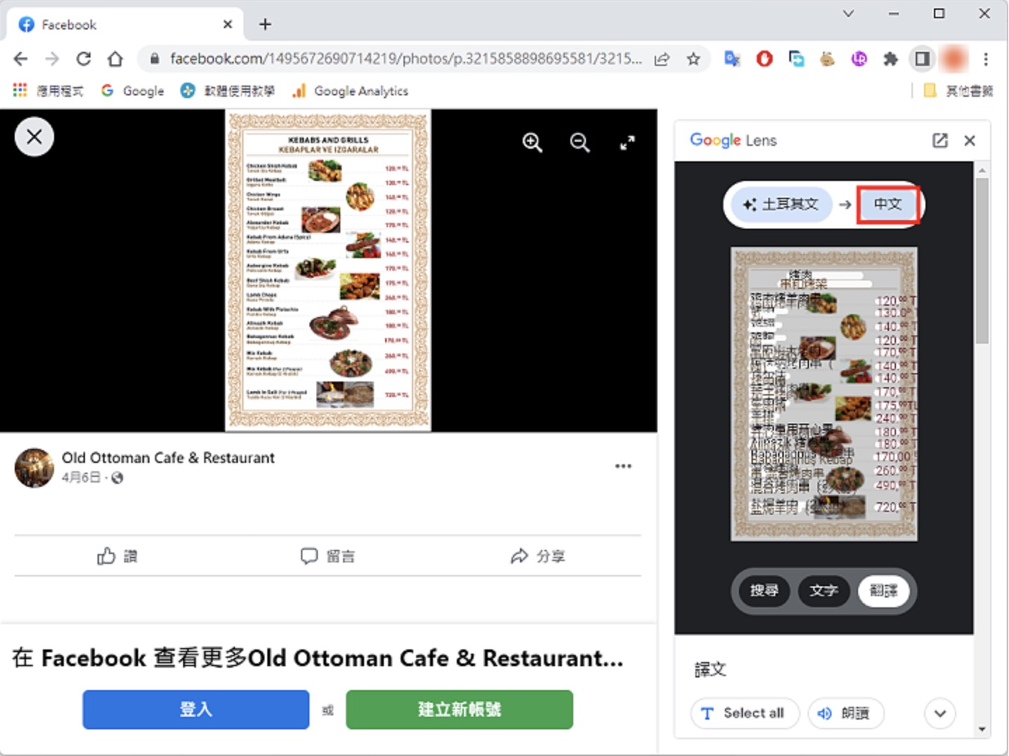Select source language 土耳其文
The width and height of the screenshot is (1009, 756).
[781, 204]
